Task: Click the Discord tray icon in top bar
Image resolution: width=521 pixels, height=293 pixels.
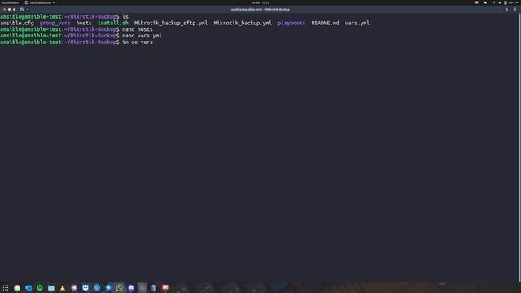Action: coord(485,2)
